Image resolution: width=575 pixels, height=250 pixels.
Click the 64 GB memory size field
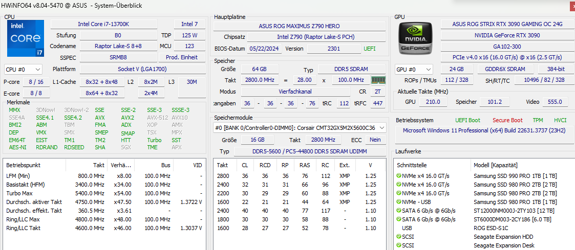(x=260, y=69)
